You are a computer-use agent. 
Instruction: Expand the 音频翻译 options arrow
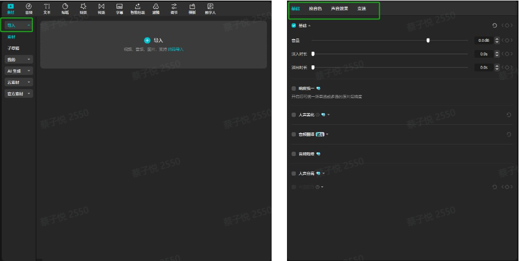(327, 134)
